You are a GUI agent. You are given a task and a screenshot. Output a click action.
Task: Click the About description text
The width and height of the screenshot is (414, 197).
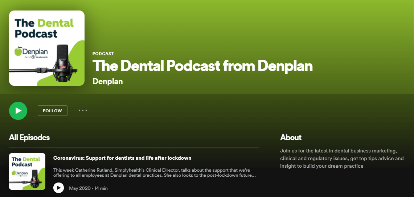(342, 159)
